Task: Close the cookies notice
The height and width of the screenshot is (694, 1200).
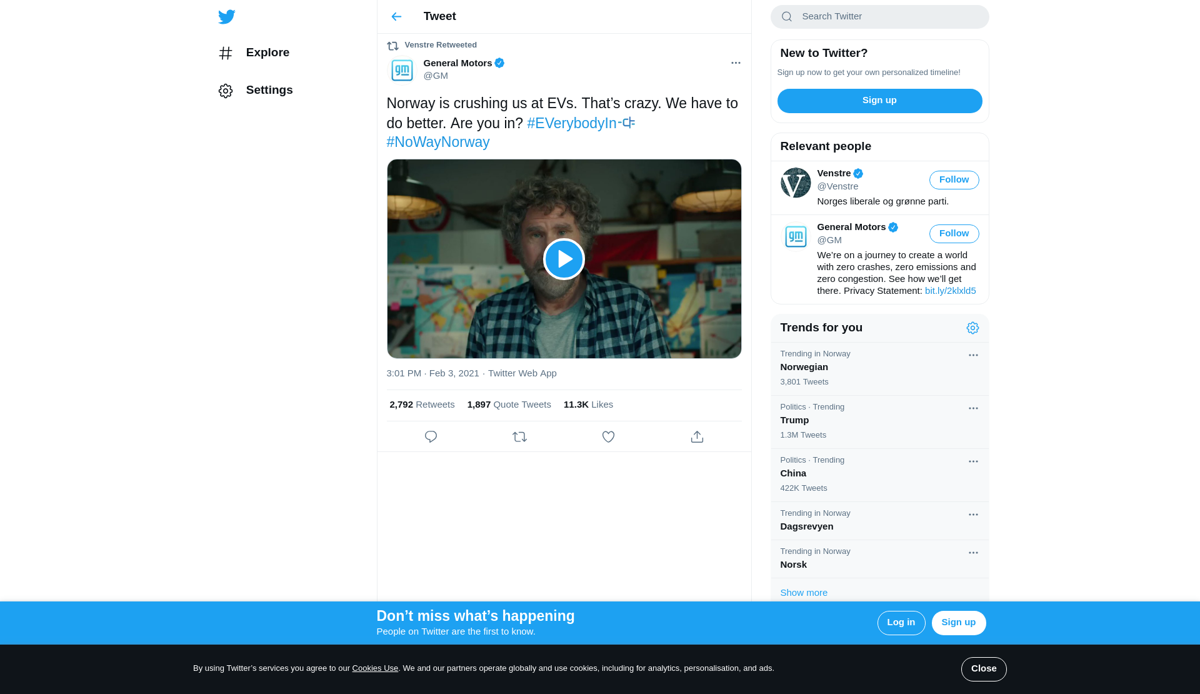Action: coord(983,669)
